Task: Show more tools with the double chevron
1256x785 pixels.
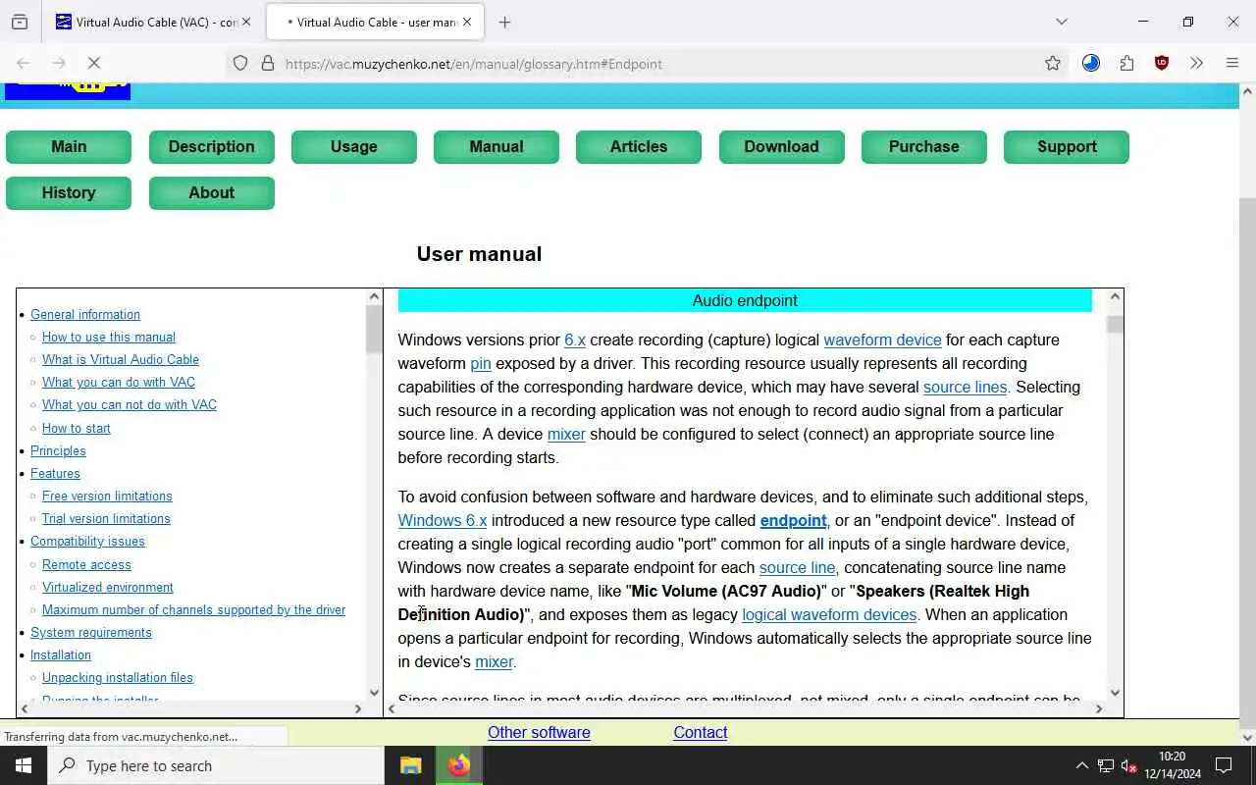Action: [1196, 64]
